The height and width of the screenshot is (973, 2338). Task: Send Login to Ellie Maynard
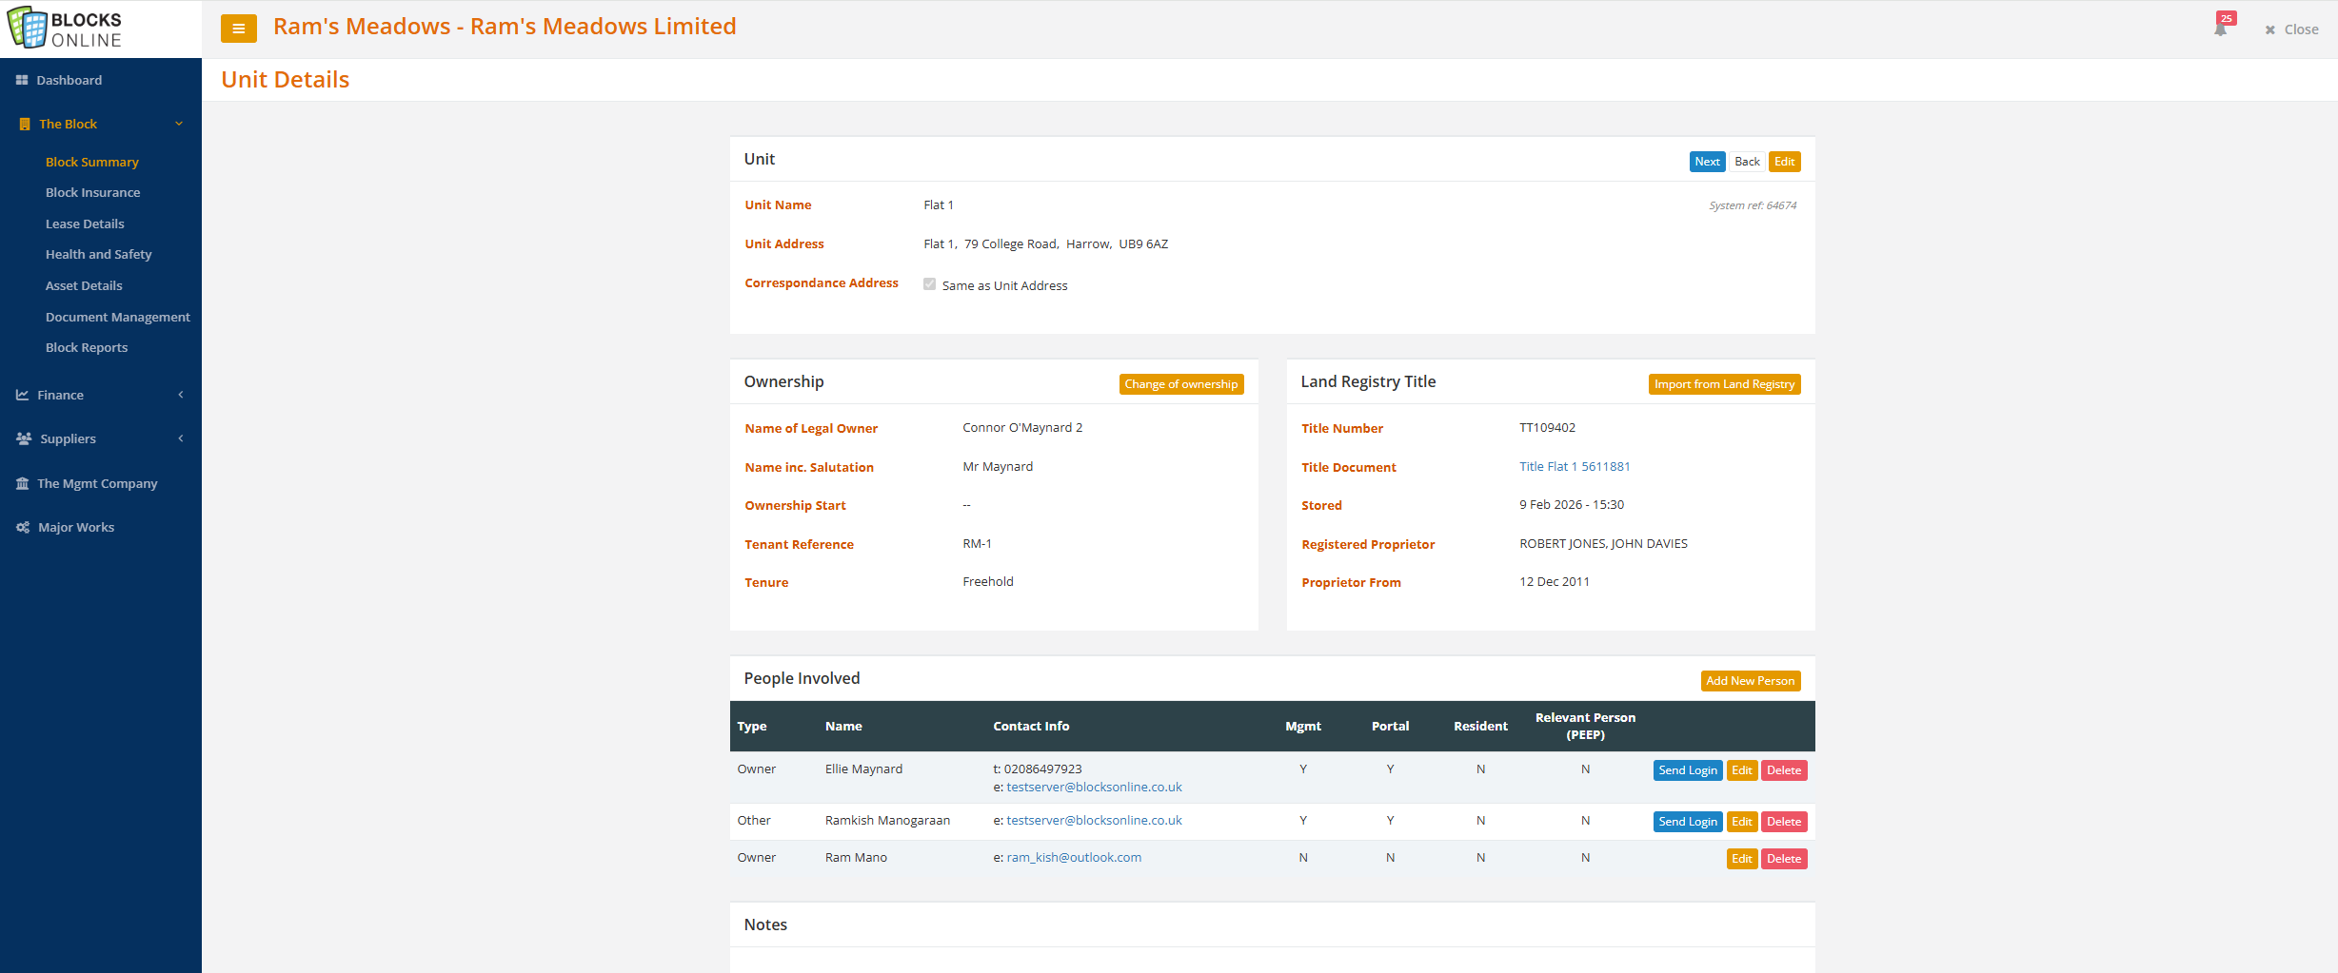[x=1687, y=770]
